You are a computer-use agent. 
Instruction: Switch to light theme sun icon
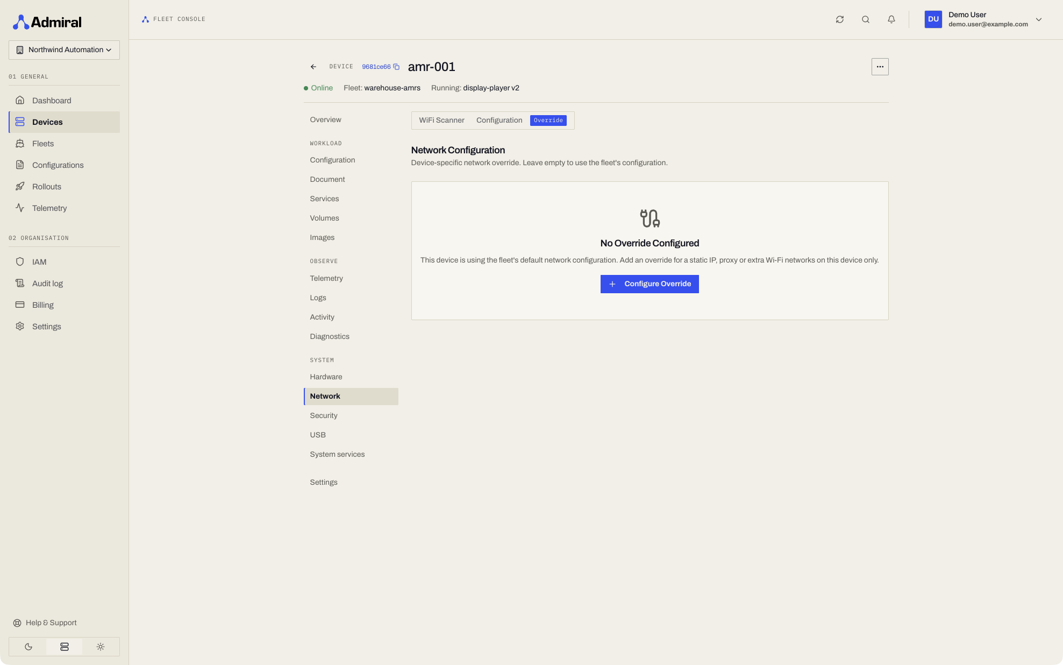(101, 647)
